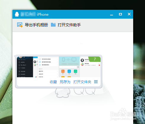Open 打开文件助手 file assistant
The height and width of the screenshot is (124, 145).
coord(69,25)
